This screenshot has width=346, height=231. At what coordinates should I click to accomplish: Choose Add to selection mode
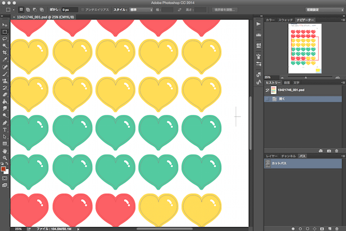[x=28, y=10]
